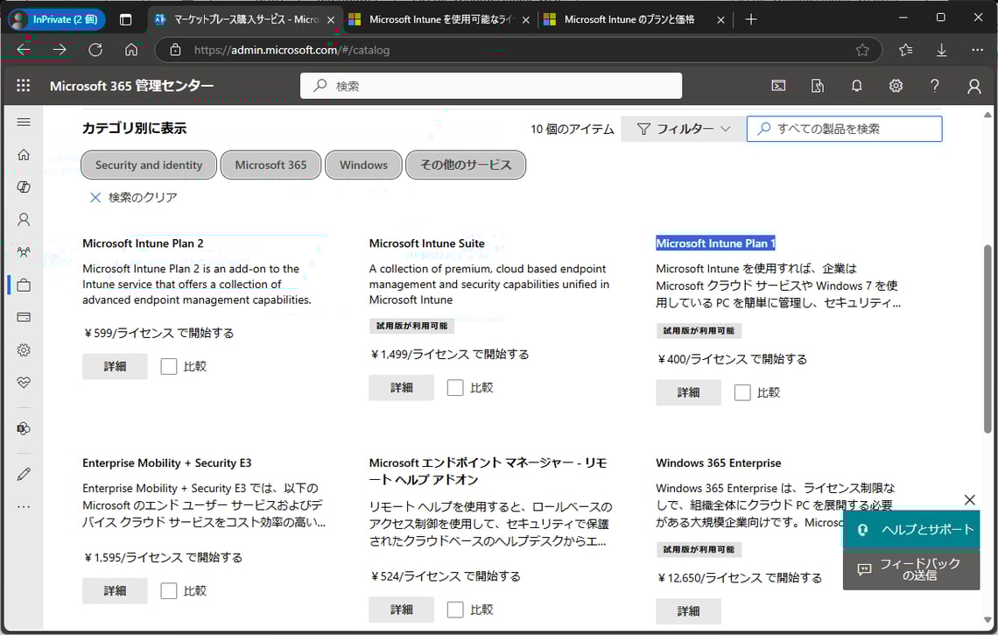Switch to the Microsoft Intune のプランと価格 tab

[632, 18]
